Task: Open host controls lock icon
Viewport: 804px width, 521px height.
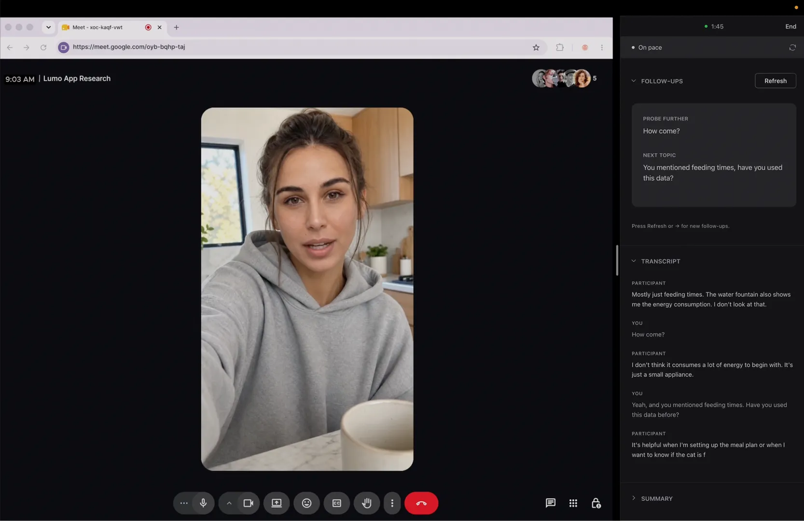Action: tap(596, 503)
